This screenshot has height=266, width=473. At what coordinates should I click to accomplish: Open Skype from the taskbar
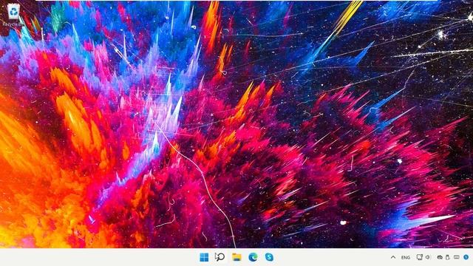pos(269,257)
